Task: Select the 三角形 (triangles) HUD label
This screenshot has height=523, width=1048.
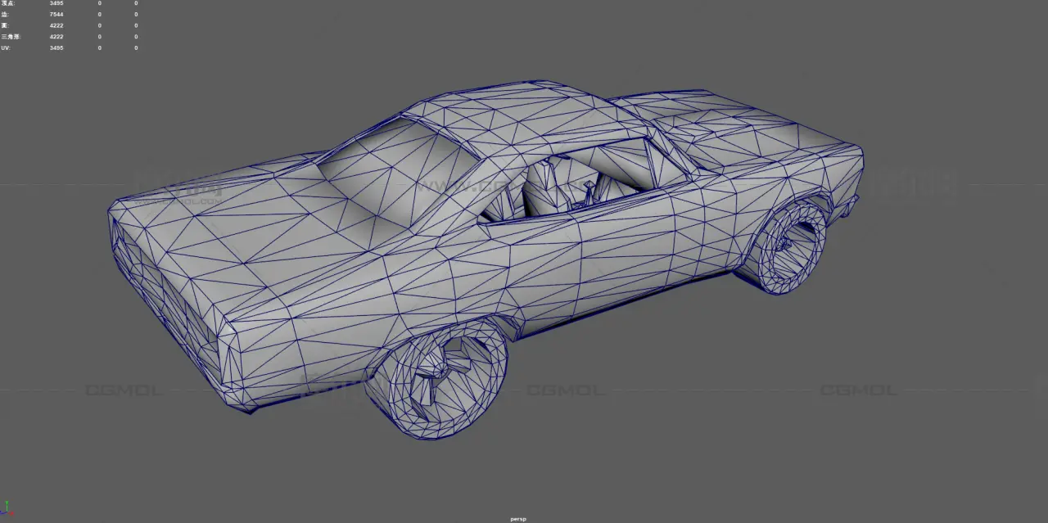Action: point(10,37)
